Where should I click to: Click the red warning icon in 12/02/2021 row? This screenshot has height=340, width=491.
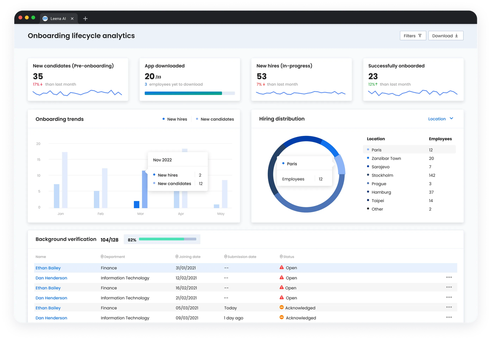(282, 277)
